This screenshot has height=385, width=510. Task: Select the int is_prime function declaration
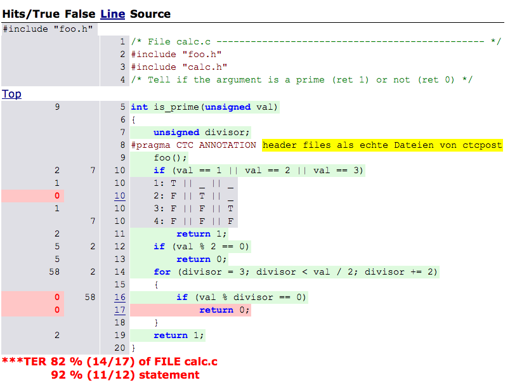(204, 107)
